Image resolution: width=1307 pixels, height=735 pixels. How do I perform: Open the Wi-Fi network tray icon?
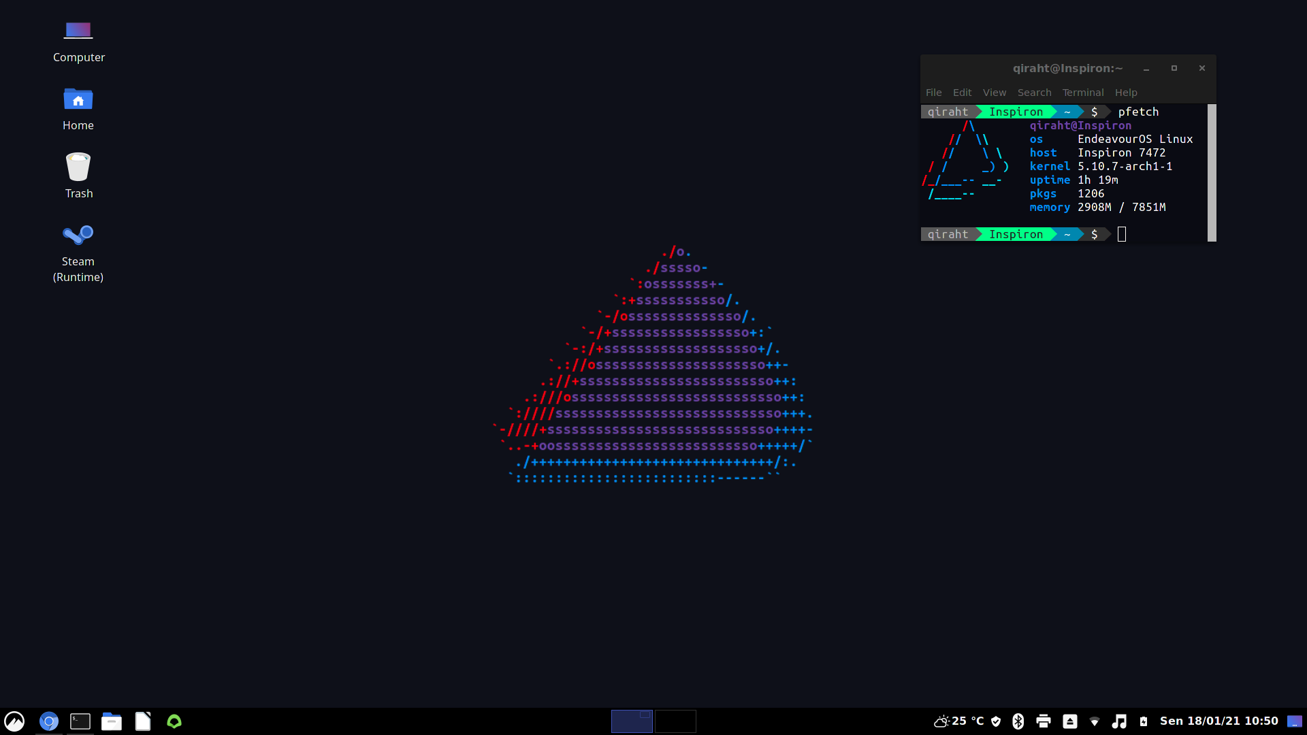pos(1095,721)
